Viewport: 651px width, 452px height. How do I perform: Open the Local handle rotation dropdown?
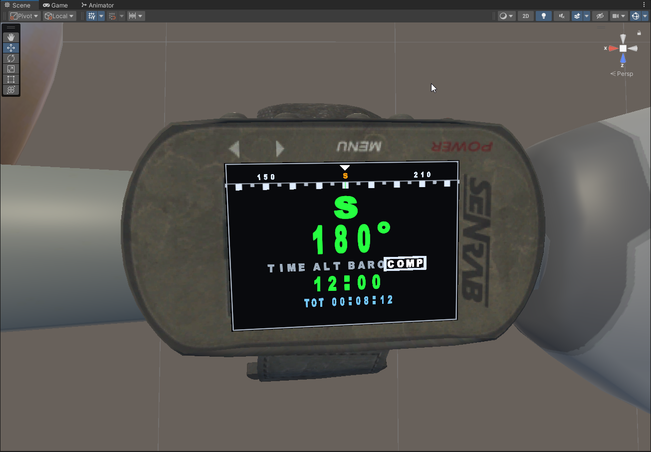pyautogui.click(x=59, y=16)
